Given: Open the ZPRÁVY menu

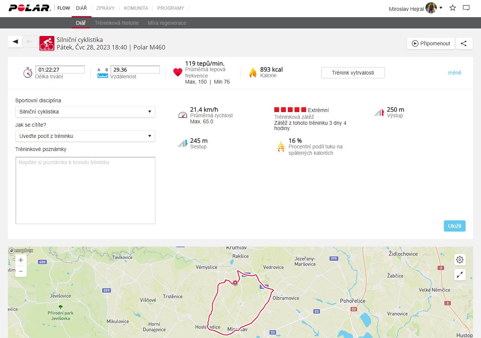Looking at the screenshot, I should [105, 8].
